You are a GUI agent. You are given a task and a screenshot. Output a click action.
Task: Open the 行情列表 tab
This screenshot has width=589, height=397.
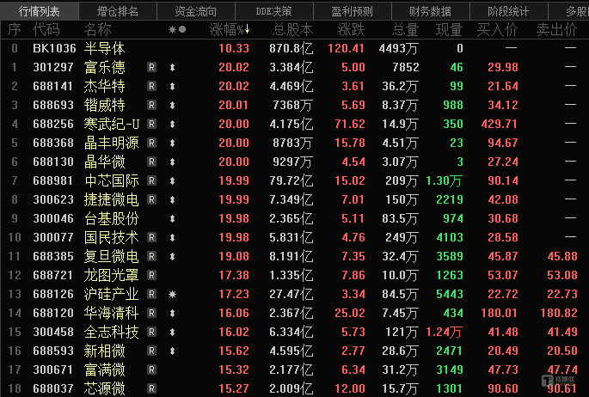point(39,11)
